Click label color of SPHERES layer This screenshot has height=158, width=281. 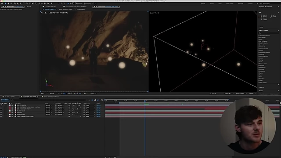click(10, 113)
